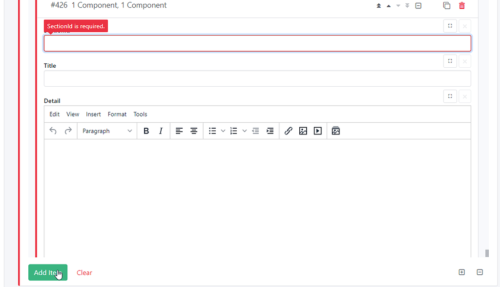The image size is (500, 287).
Task: Expand the Title field to fullscreen
Action: (450, 61)
